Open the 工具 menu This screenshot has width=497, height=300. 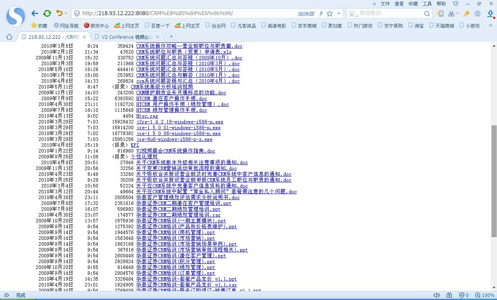(x=427, y=3)
